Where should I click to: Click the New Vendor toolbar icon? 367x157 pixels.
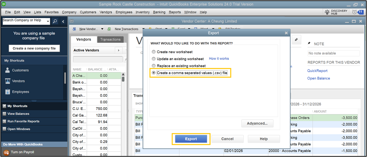[x=75, y=29]
